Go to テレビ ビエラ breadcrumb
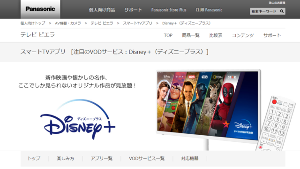The width and height of the screenshot is (300, 169). [102, 23]
